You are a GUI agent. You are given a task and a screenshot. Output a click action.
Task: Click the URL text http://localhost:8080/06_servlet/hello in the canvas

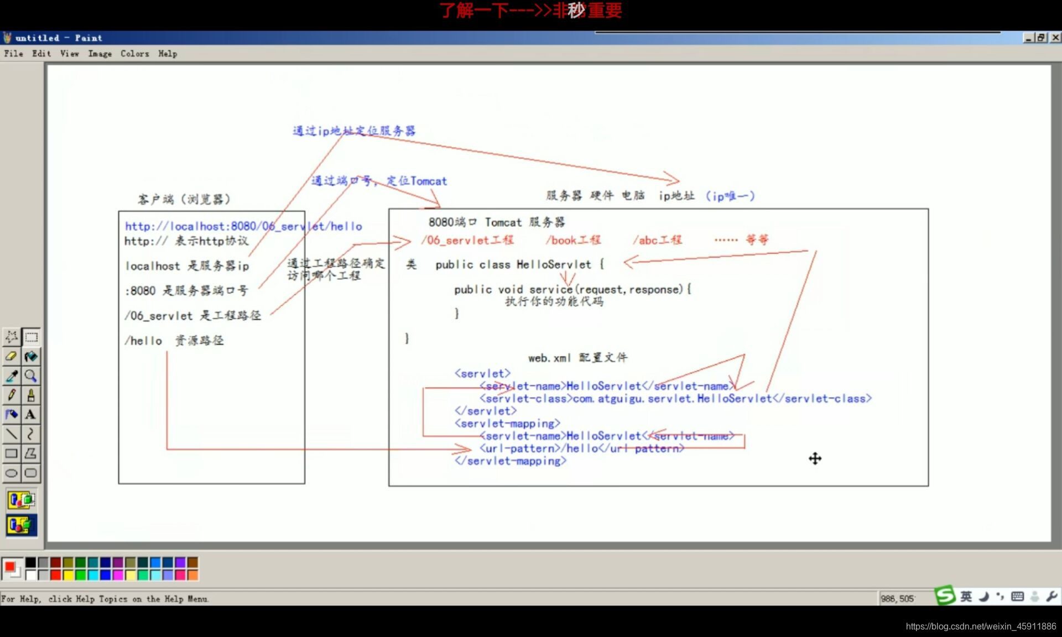(x=243, y=226)
